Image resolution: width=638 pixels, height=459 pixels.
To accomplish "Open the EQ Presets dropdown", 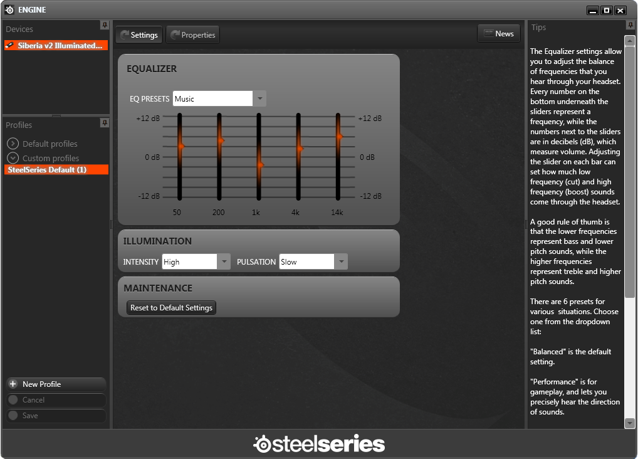I will point(259,99).
